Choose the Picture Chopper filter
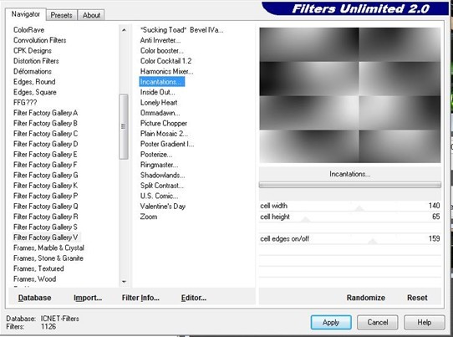This screenshot has height=337, width=453. (164, 124)
